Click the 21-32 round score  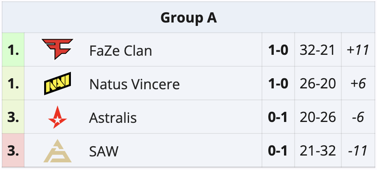coord(318,151)
